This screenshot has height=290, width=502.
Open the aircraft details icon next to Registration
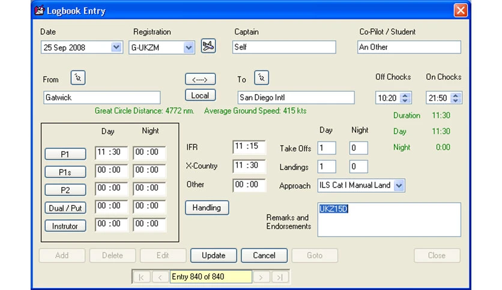[x=208, y=46]
